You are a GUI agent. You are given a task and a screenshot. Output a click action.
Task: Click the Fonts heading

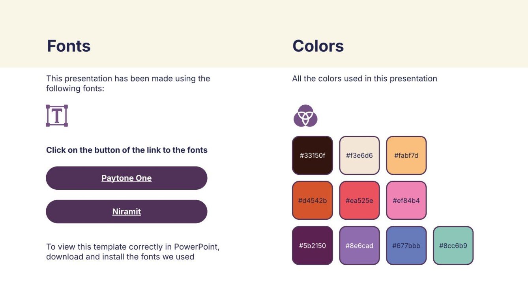tap(69, 46)
